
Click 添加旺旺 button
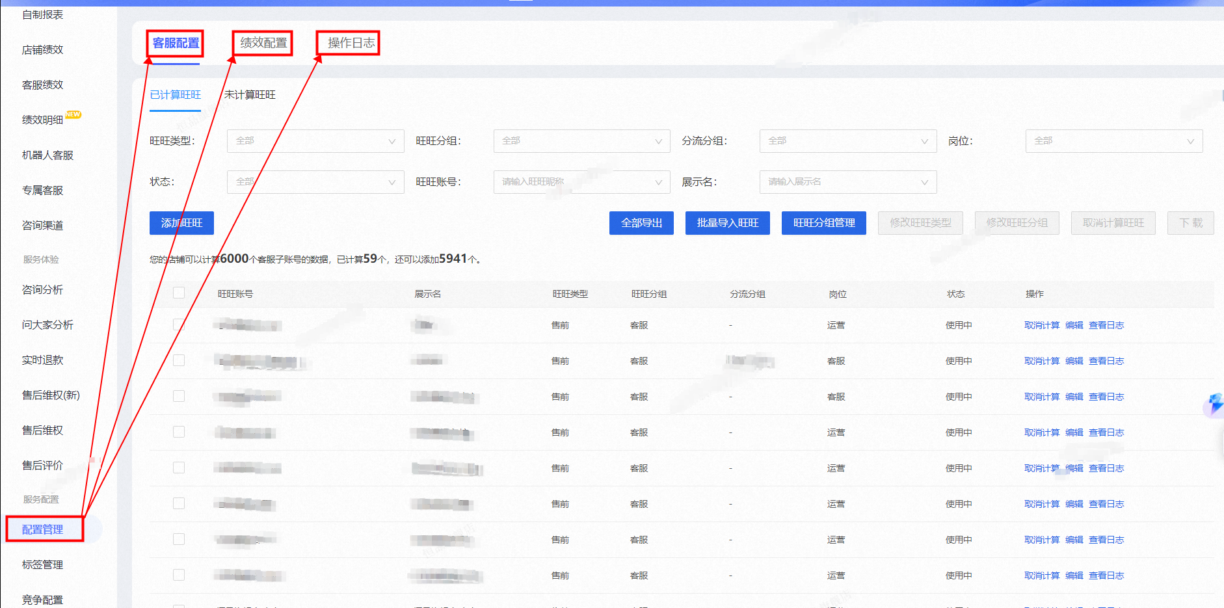[x=181, y=223]
